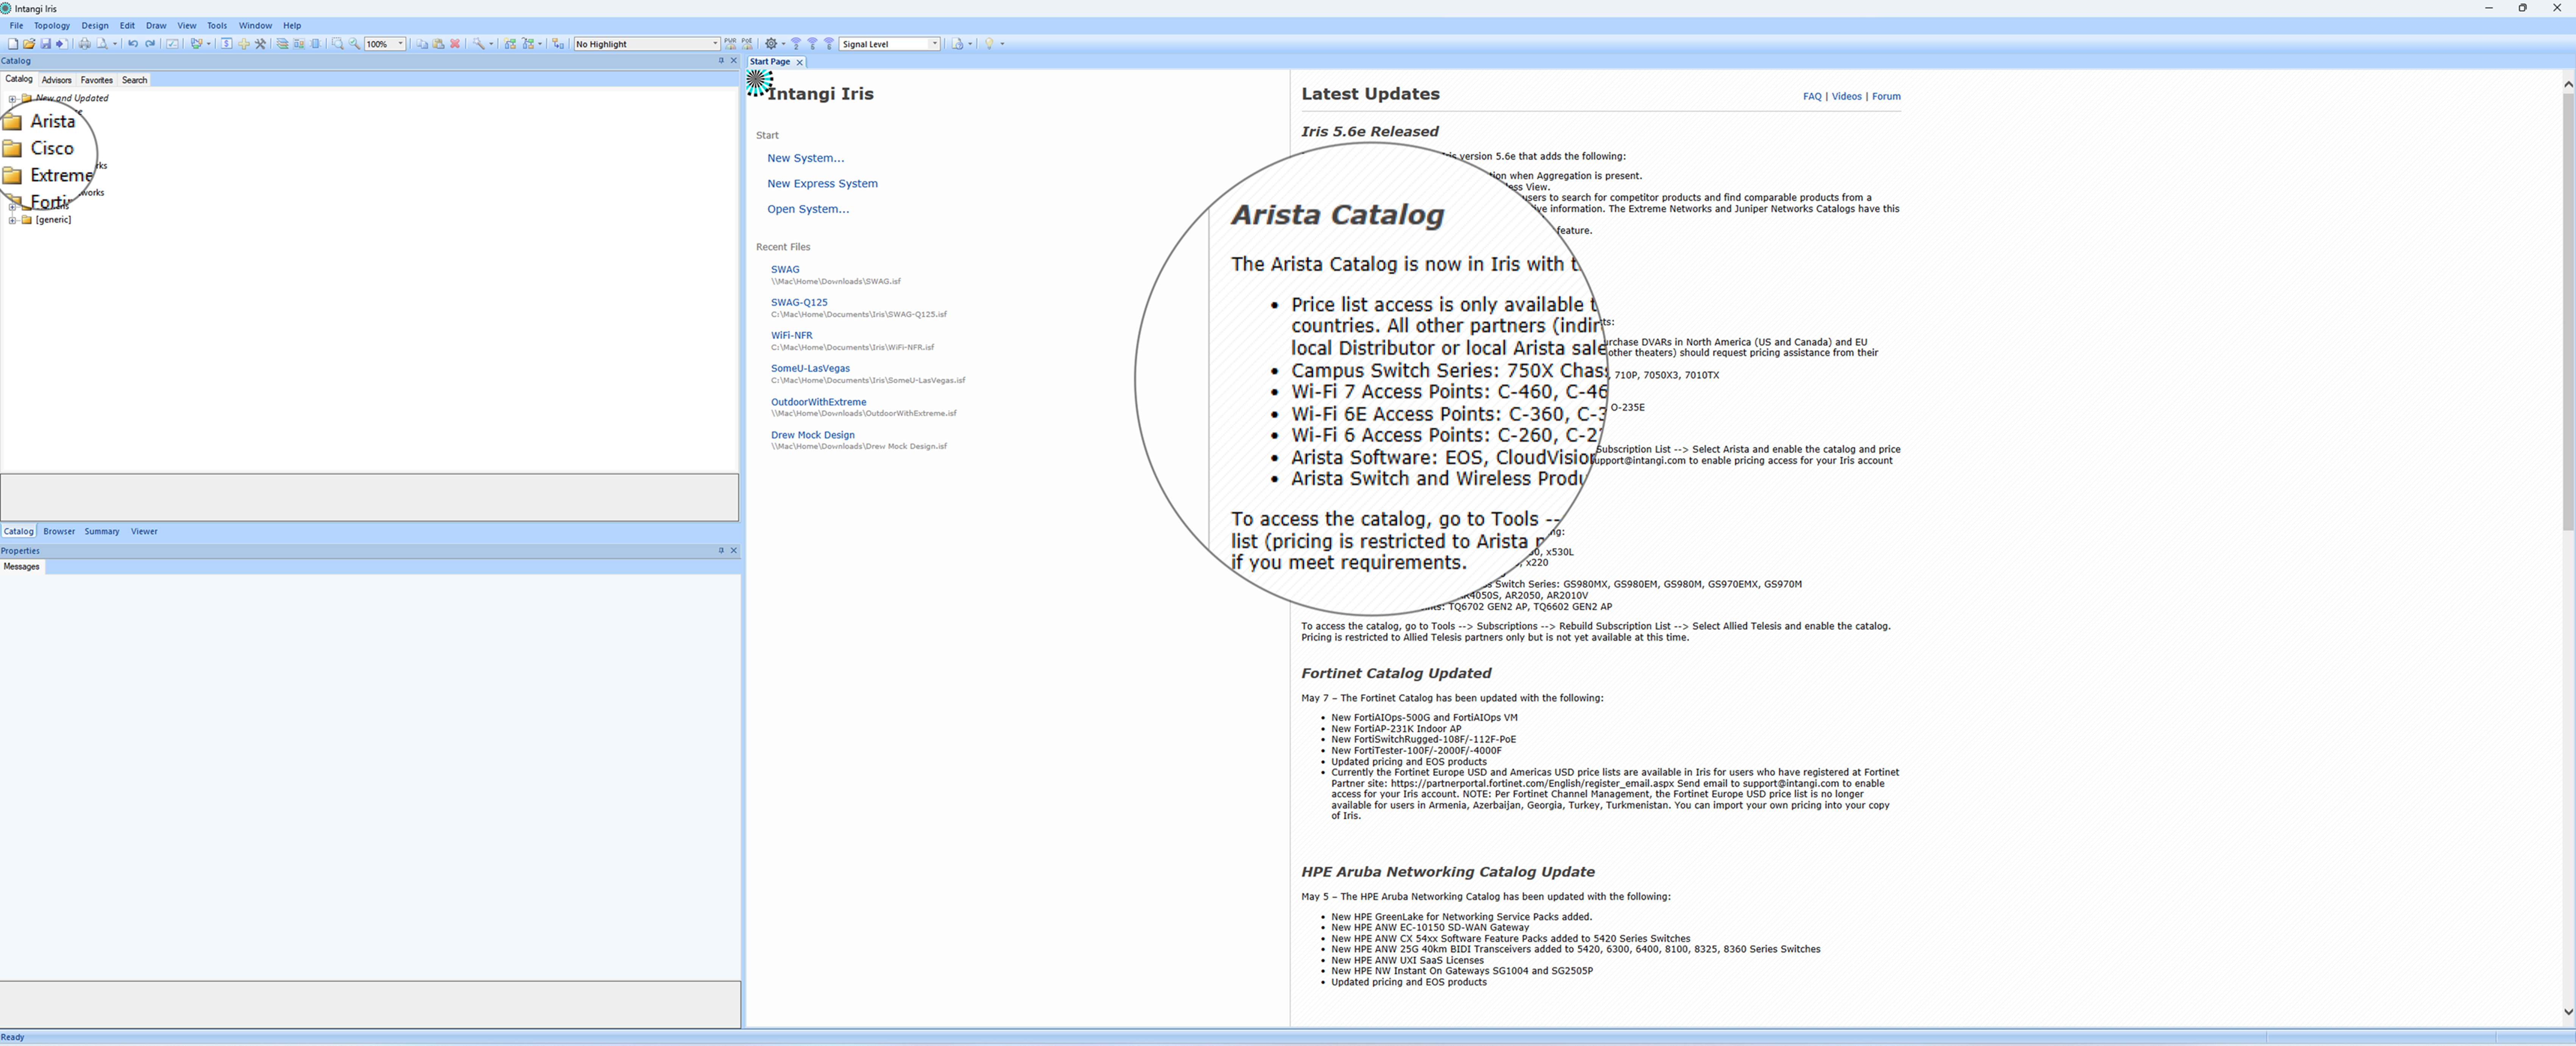Screen dimensions: 2576x1046
Task: Switch to the Favorites catalog tab
Action: [96, 80]
